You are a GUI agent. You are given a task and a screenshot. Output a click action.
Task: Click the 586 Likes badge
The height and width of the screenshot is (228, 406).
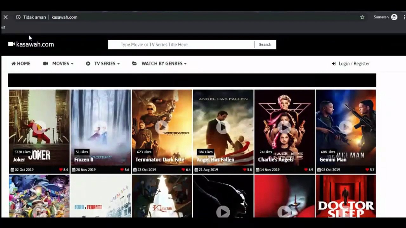(205, 152)
